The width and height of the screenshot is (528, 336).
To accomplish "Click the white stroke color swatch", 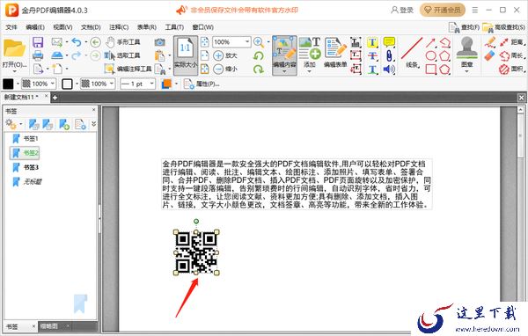I will [x=67, y=84].
